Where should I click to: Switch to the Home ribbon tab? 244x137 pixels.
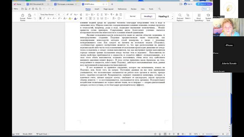coord(88,9)
